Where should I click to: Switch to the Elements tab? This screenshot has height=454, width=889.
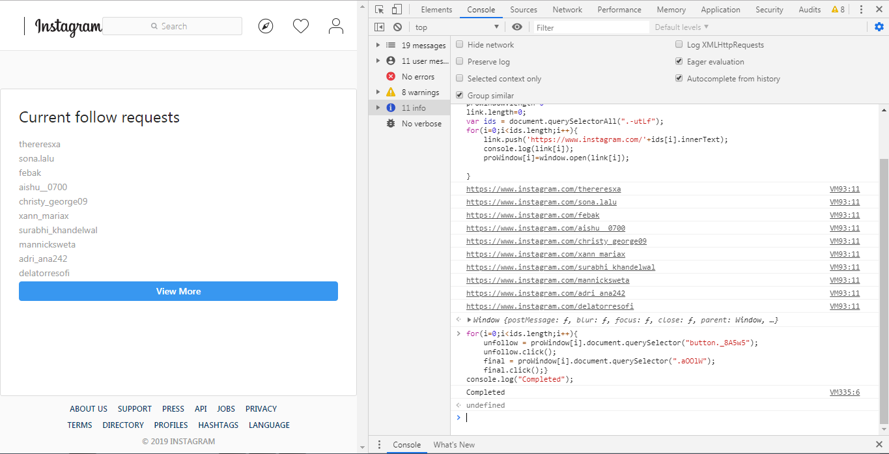point(436,10)
